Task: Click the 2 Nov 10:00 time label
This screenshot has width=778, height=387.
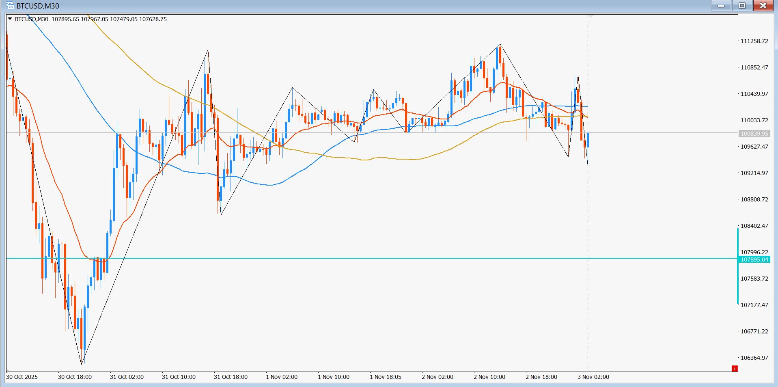Action: coord(489,377)
